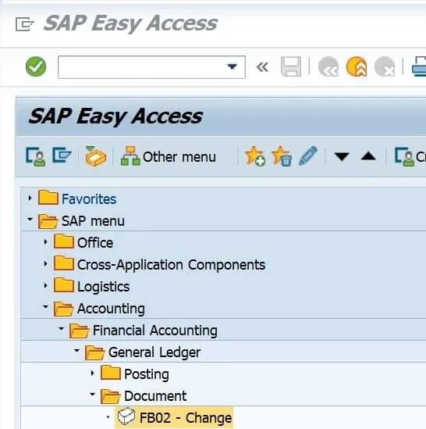
Task: Click the orange Exit button icon
Action: 357,66
